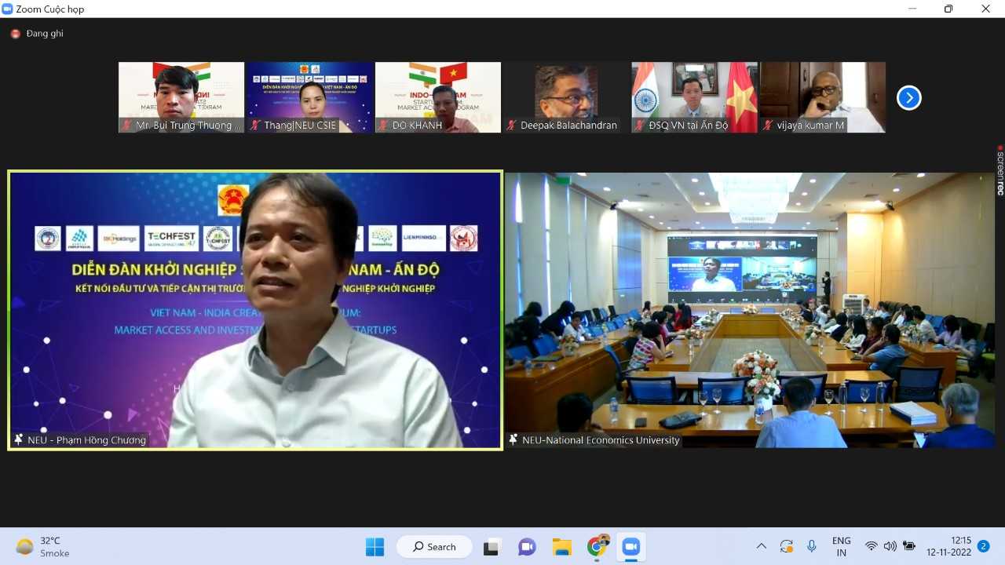Click the volume speaker icon in the tray

(x=890, y=546)
